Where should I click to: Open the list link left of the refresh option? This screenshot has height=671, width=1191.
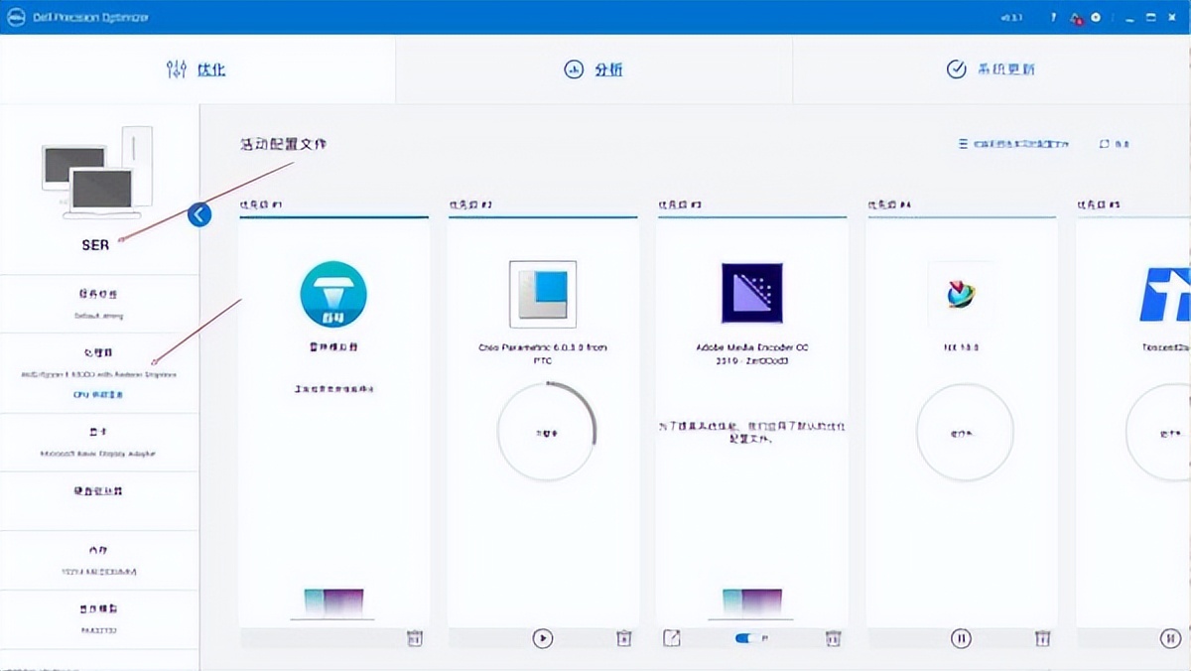(x=1013, y=144)
